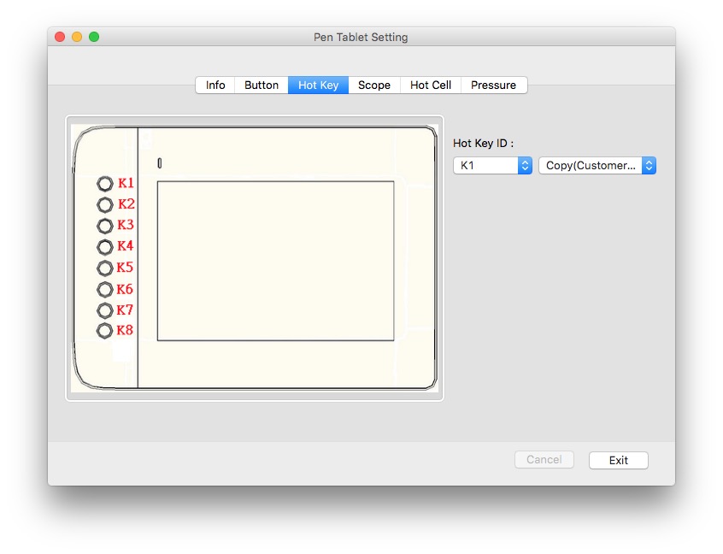Go to the Scope tab
Image resolution: width=723 pixels, height=554 pixels.
point(374,85)
